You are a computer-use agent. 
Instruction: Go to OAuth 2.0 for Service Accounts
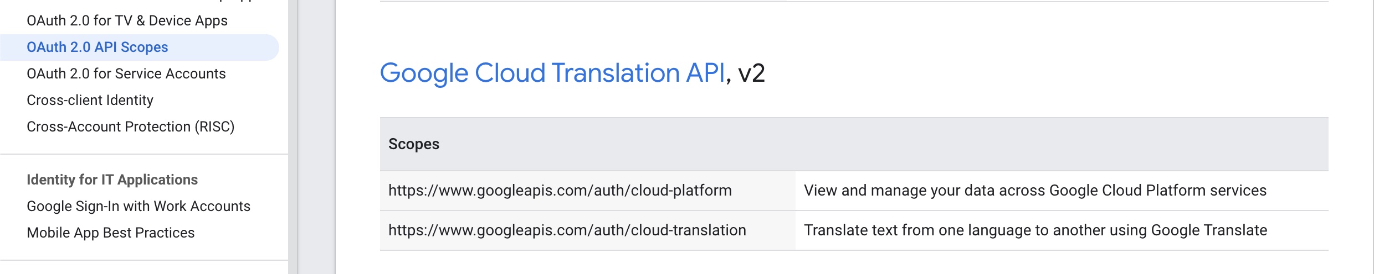click(x=126, y=73)
